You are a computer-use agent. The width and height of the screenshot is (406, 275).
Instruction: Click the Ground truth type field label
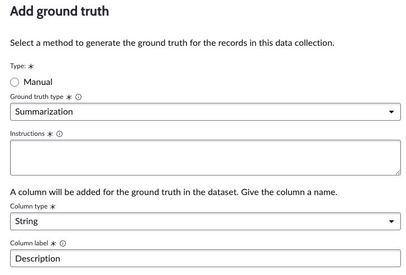click(x=36, y=97)
